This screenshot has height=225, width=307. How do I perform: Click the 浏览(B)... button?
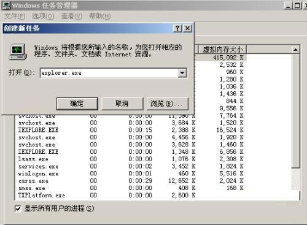[168, 104]
